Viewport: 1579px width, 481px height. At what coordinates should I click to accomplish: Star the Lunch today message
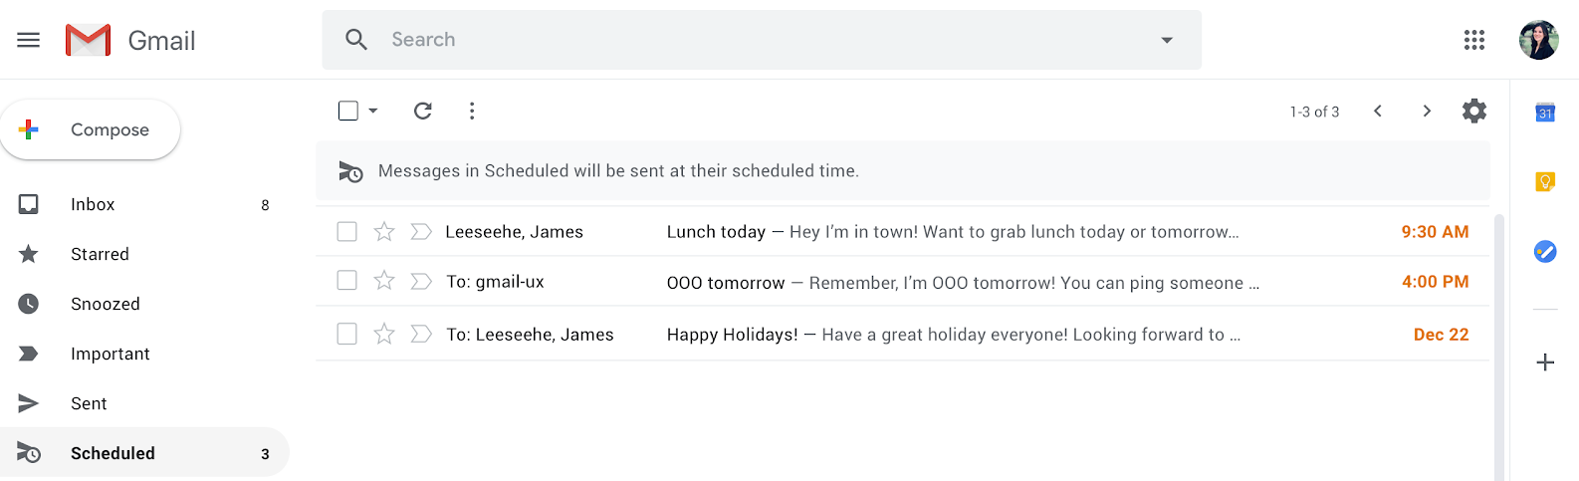point(384,232)
